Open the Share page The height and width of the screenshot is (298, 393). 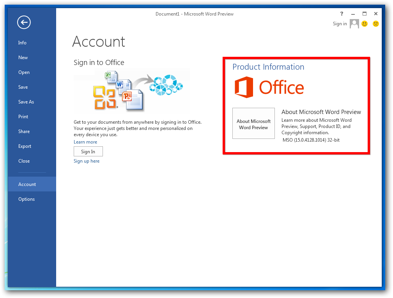32,131
